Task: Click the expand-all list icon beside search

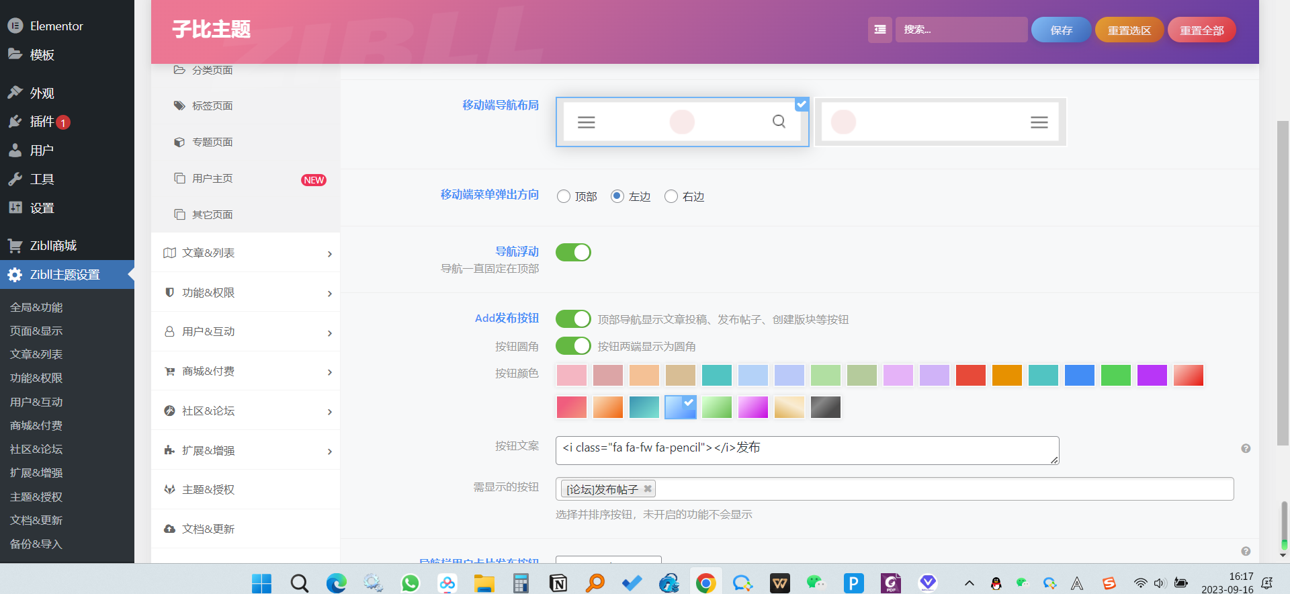Action: [879, 30]
